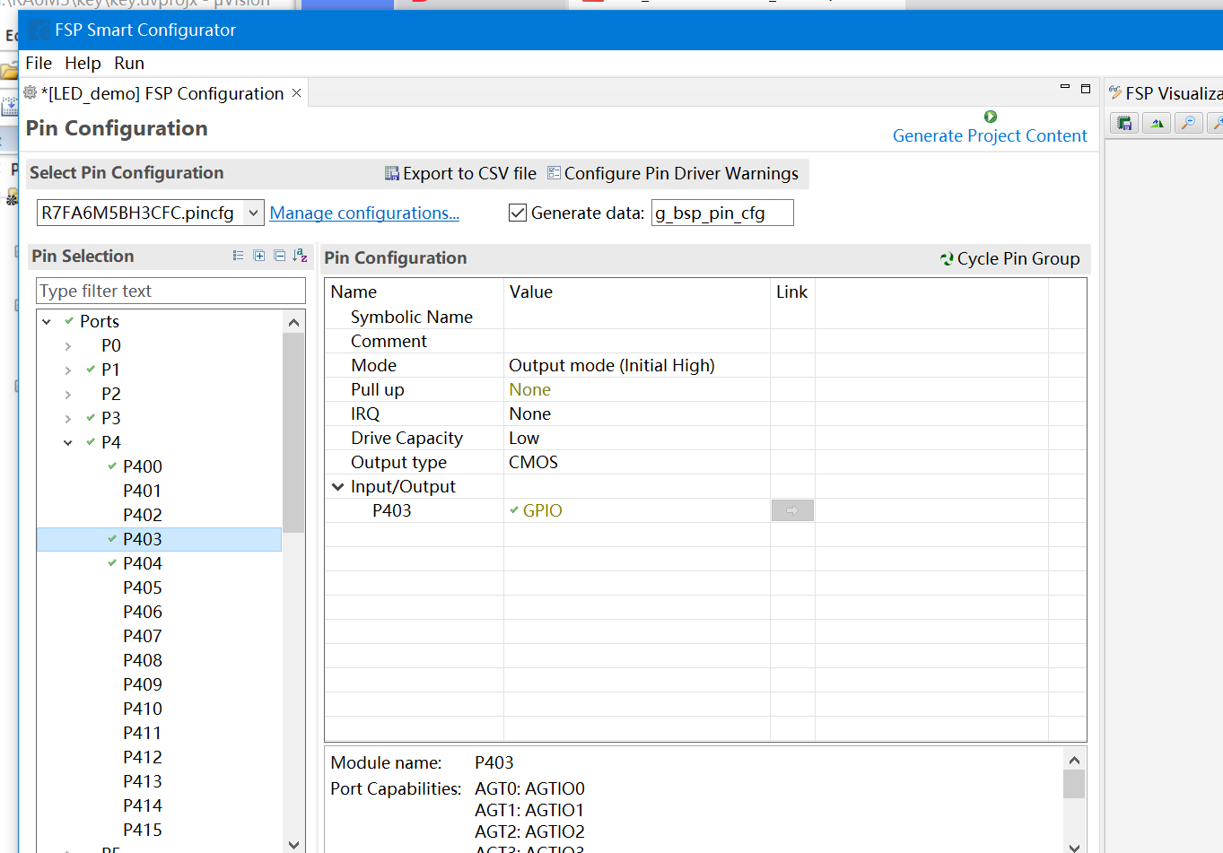This screenshot has height=853, width=1223.
Task: Click the Configure Pin Driver Warnings button
Action: pos(673,173)
